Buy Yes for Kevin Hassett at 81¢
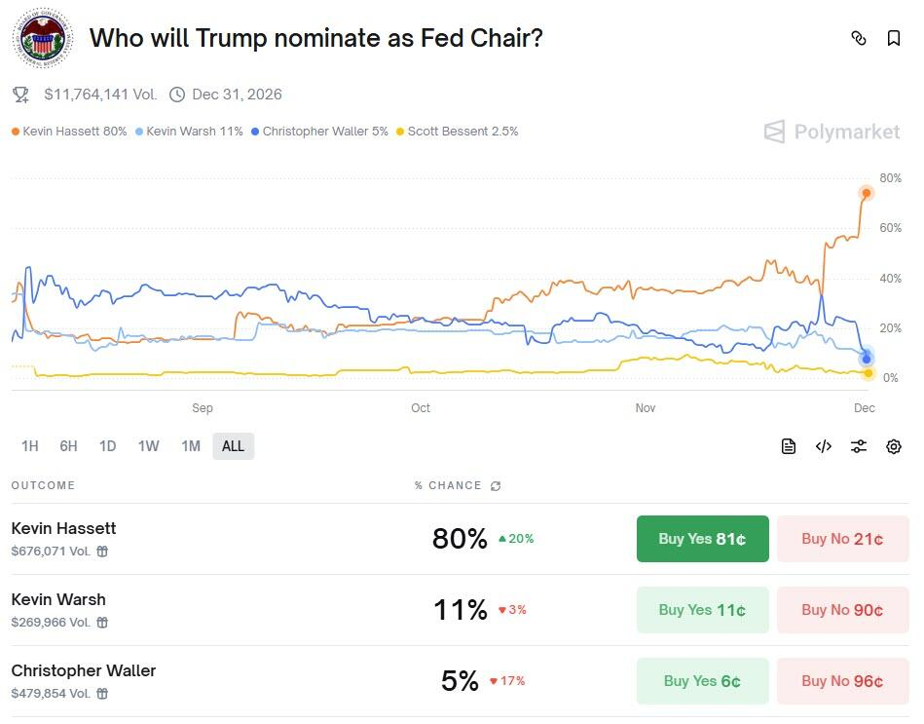Image resolution: width=924 pixels, height=724 pixels. pos(702,539)
